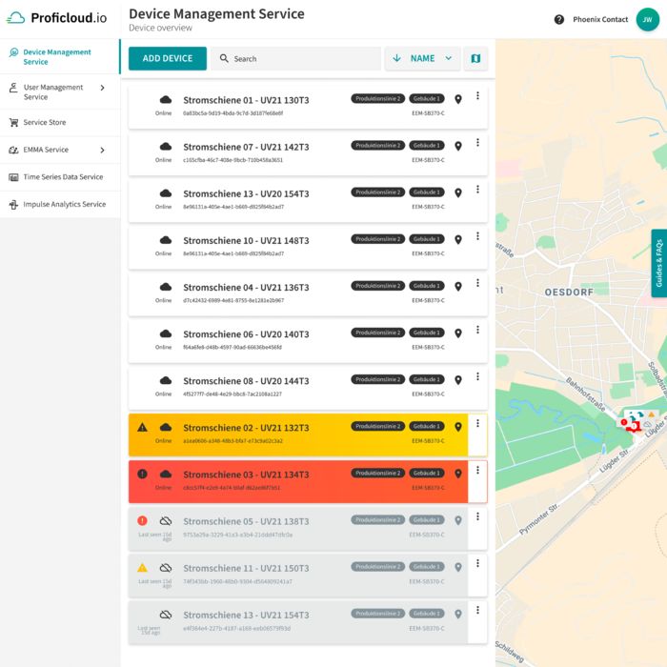
Task: Click Gebäude 1 tag on Stromschiene 07
Action: [x=427, y=146]
